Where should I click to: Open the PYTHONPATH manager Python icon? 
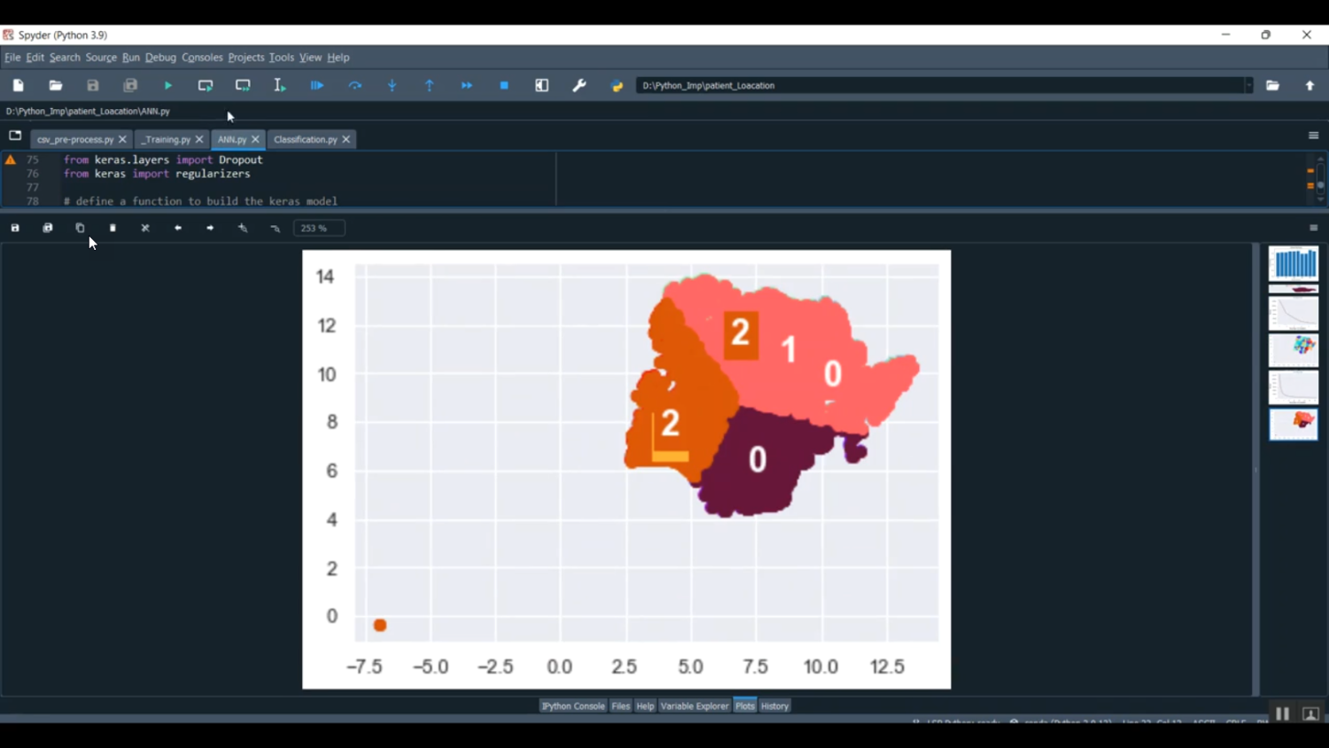[617, 86]
